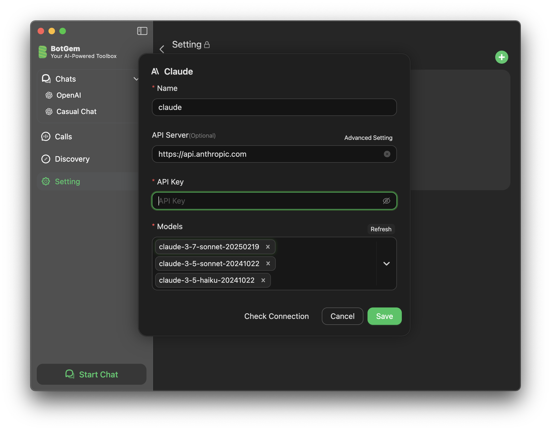Save the Claude provider settings
The height and width of the screenshot is (431, 551).
384,316
